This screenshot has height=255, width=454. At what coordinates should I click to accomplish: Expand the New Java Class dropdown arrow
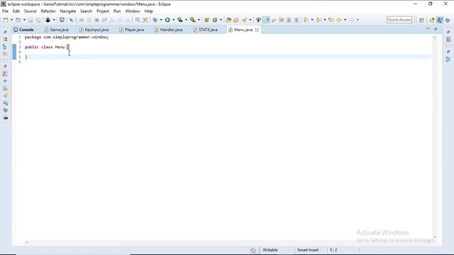(221, 20)
